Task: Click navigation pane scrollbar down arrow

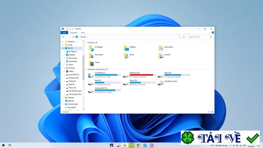Action: pyautogui.click(x=84, y=109)
